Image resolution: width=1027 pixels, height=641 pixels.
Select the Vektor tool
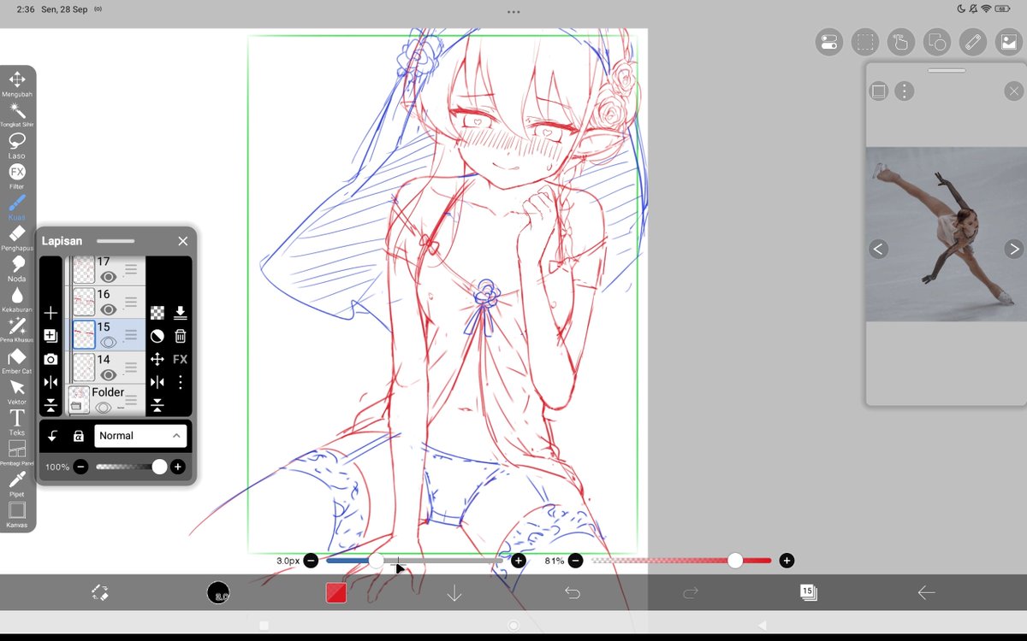click(17, 391)
